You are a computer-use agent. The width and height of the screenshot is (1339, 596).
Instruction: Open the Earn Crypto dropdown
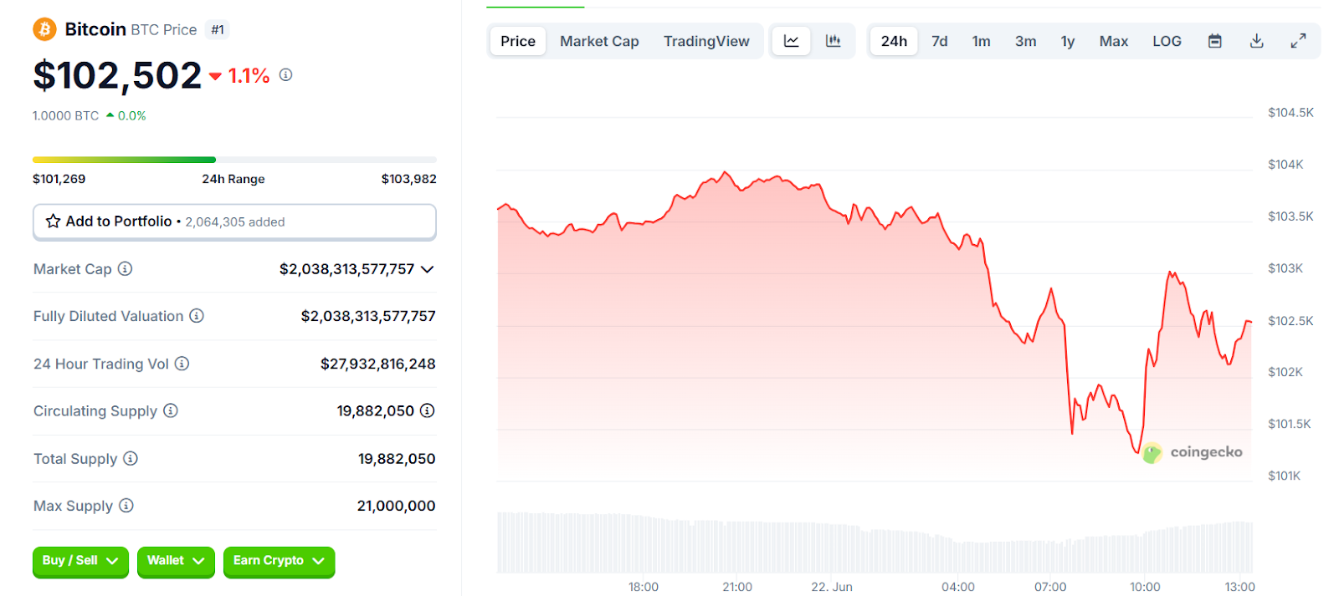click(279, 561)
